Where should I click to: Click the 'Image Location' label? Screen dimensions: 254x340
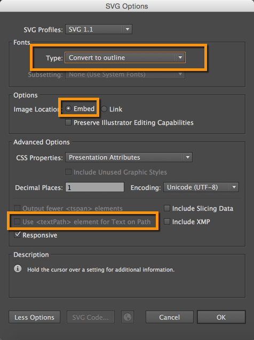(x=37, y=109)
